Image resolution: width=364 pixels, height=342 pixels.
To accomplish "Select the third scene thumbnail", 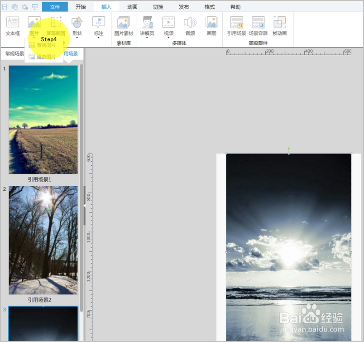I will pos(43,323).
